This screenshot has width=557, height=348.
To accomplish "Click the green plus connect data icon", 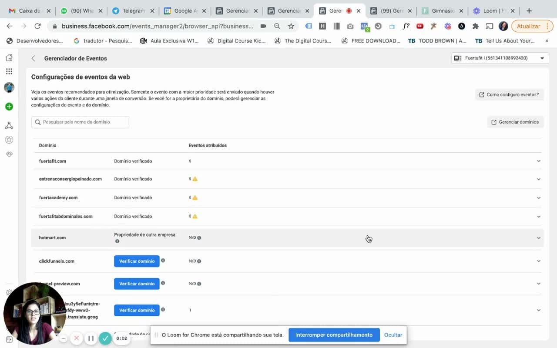I will click(9, 107).
